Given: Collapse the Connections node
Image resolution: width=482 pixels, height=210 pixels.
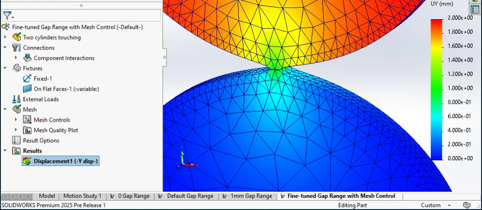Looking at the screenshot, I should (x=5, y=47).
